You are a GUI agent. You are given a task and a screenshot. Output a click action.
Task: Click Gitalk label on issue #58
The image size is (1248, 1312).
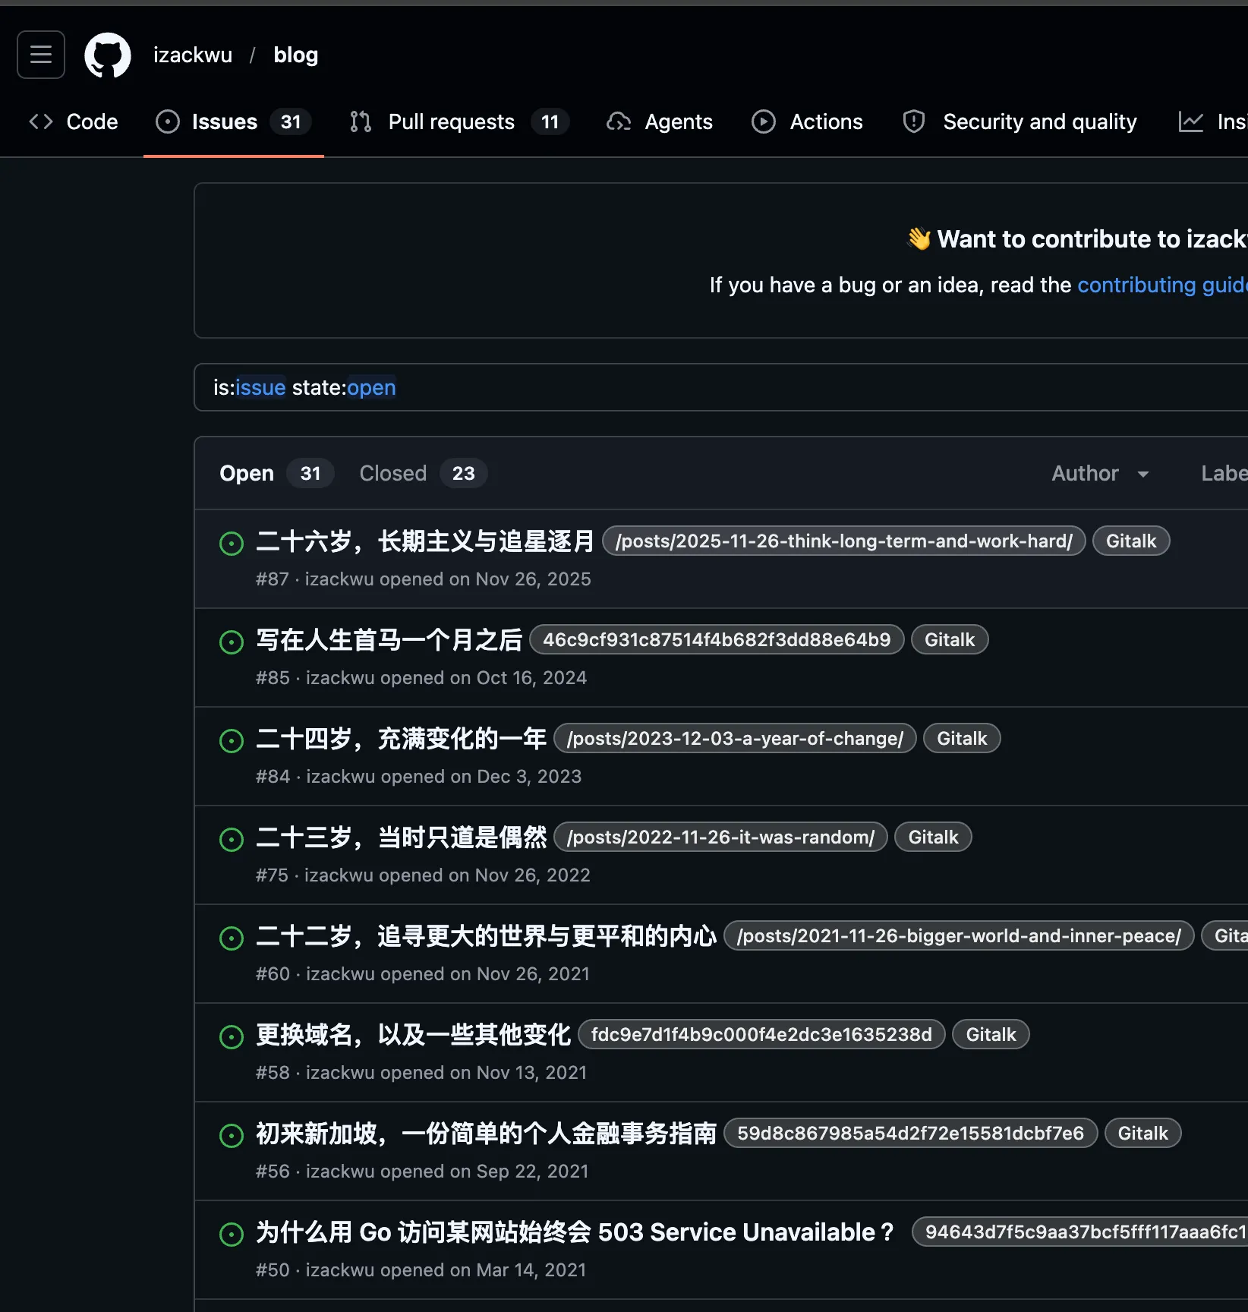[991, 1034]
